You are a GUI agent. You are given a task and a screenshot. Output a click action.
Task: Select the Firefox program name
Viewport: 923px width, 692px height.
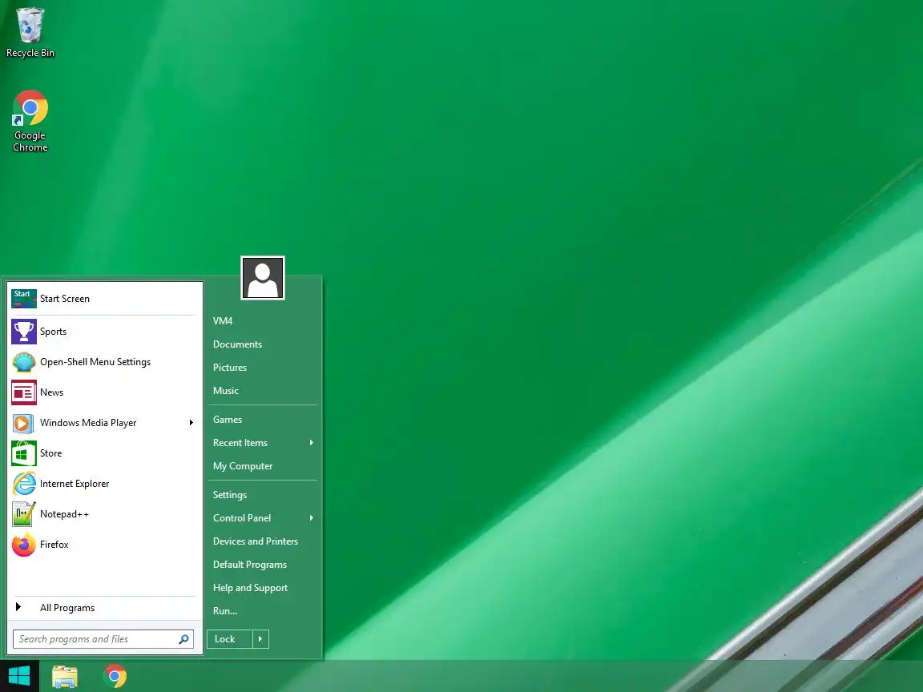[54, 545]
